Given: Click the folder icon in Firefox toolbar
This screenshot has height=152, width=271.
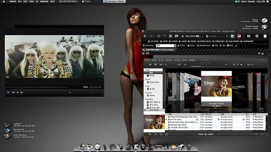Looking at the screenshot, I should point(249,36).
